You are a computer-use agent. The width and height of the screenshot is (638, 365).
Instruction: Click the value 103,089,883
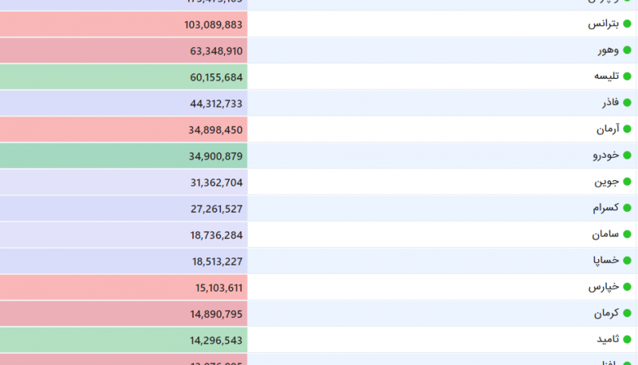click(213, 25)
